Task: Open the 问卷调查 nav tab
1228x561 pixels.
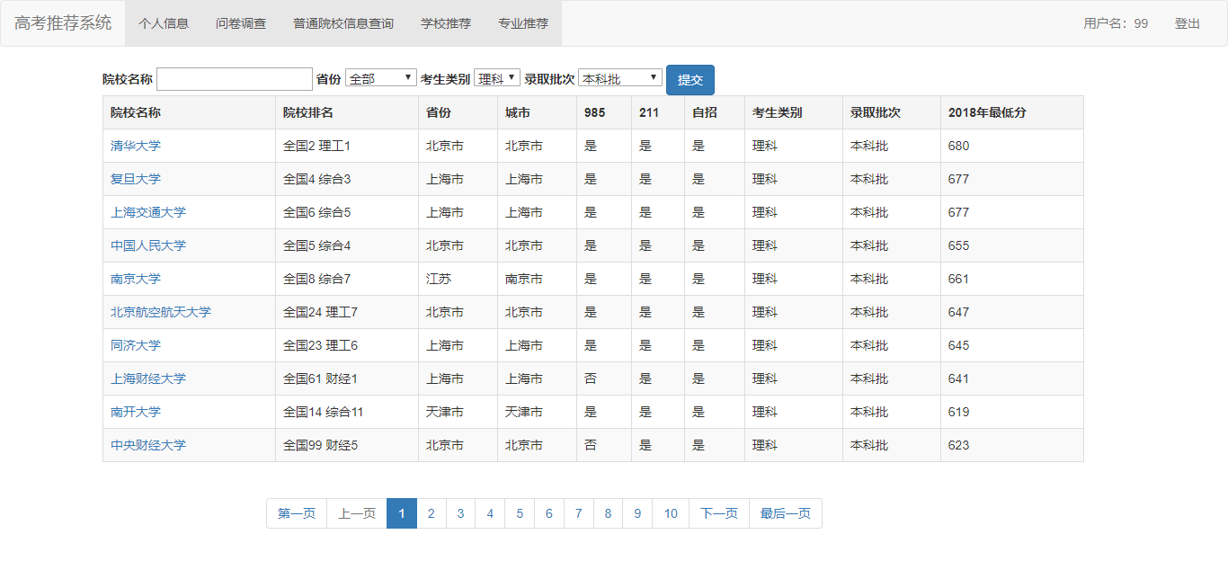Action: 241,23
